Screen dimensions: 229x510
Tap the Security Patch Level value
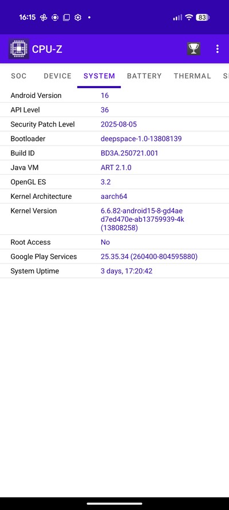click(119, 124)
